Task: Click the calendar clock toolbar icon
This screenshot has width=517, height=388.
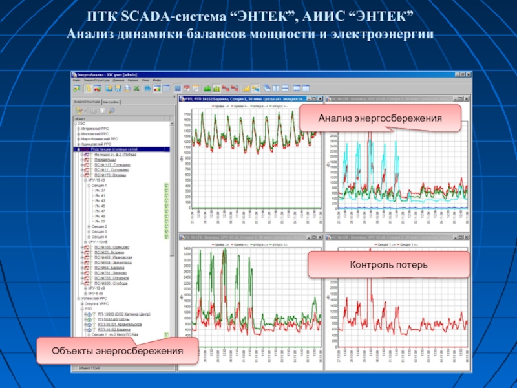Action: [x=187, y=89]
